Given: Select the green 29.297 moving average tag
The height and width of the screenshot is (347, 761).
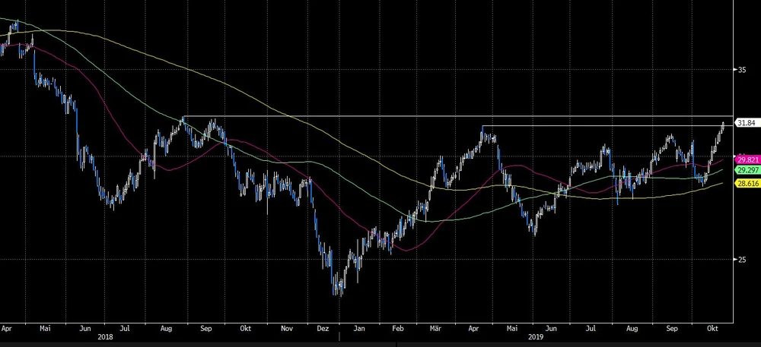Looking at the screenshot, I should click(745, 172).
